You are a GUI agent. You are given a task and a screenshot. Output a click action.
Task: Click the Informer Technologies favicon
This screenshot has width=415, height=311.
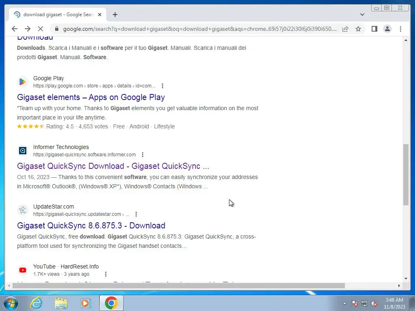pos(23,151)
